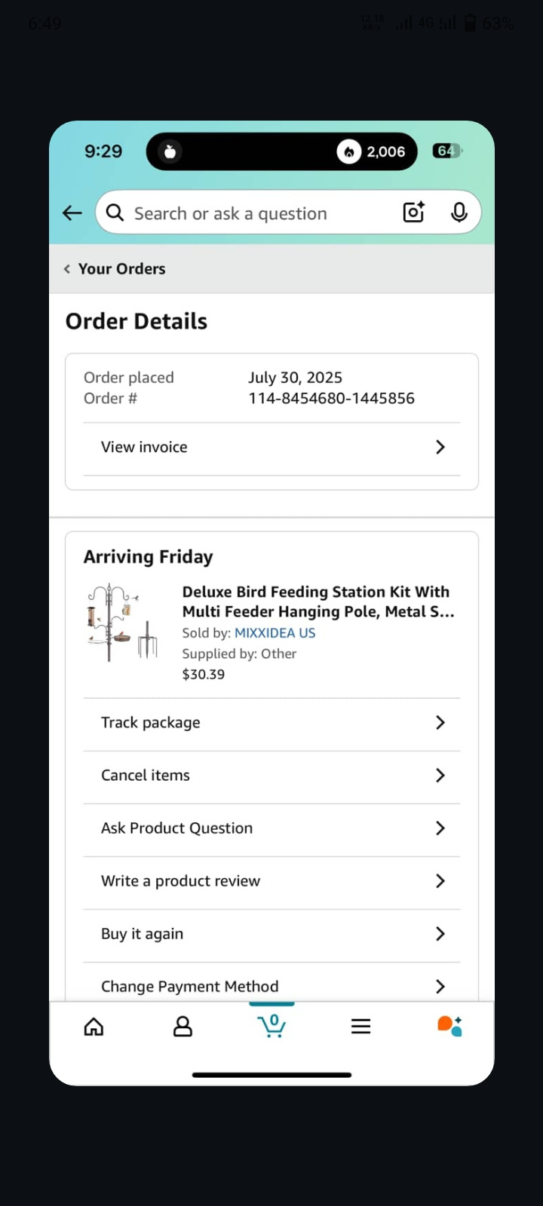
Task: Open the account profile icon
Action: pos(183,1027)
